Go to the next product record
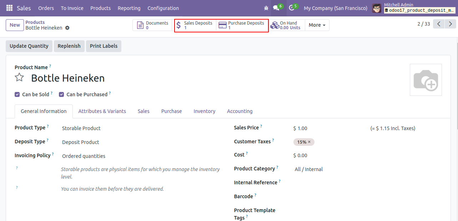Screen dimensions: 458x221 point(451,24)
